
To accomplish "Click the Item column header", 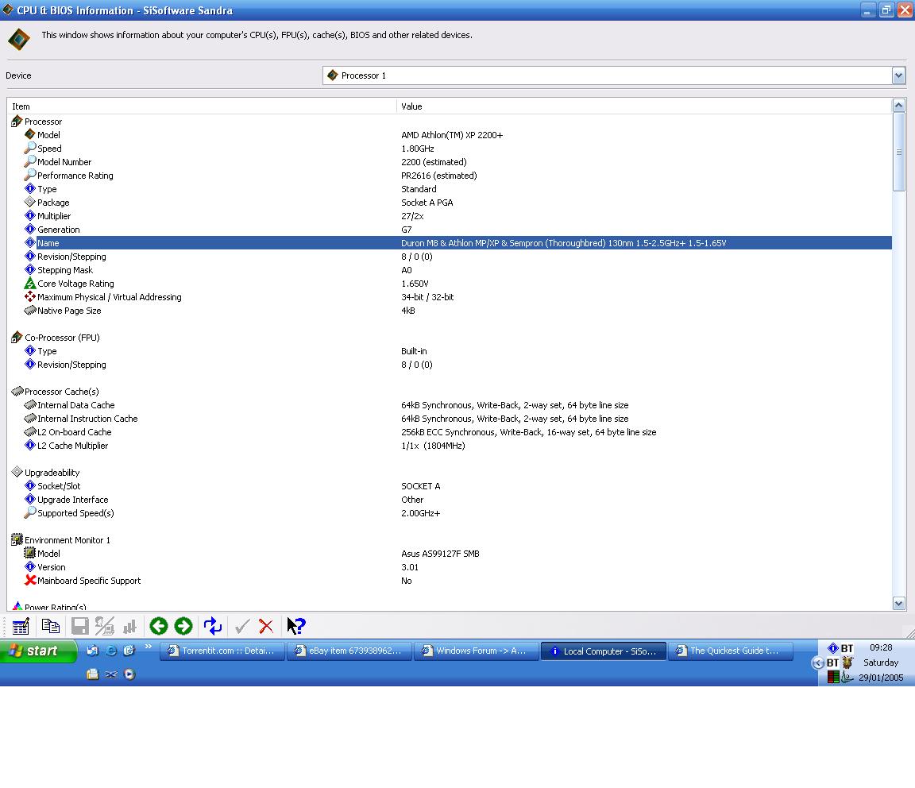I will click(202, 106).
